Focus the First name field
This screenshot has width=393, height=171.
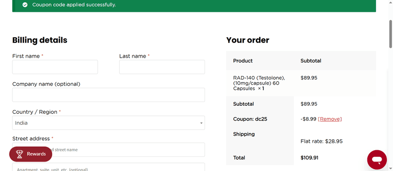55,67
